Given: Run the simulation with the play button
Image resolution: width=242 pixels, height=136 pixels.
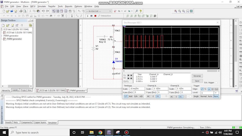Looking at the screenshot, I should tap(88, 16).
